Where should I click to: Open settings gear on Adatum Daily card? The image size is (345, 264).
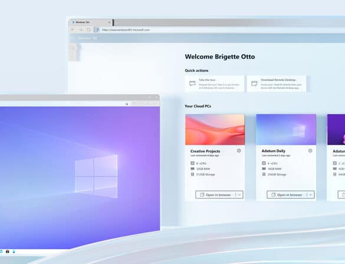coord(310,151)
